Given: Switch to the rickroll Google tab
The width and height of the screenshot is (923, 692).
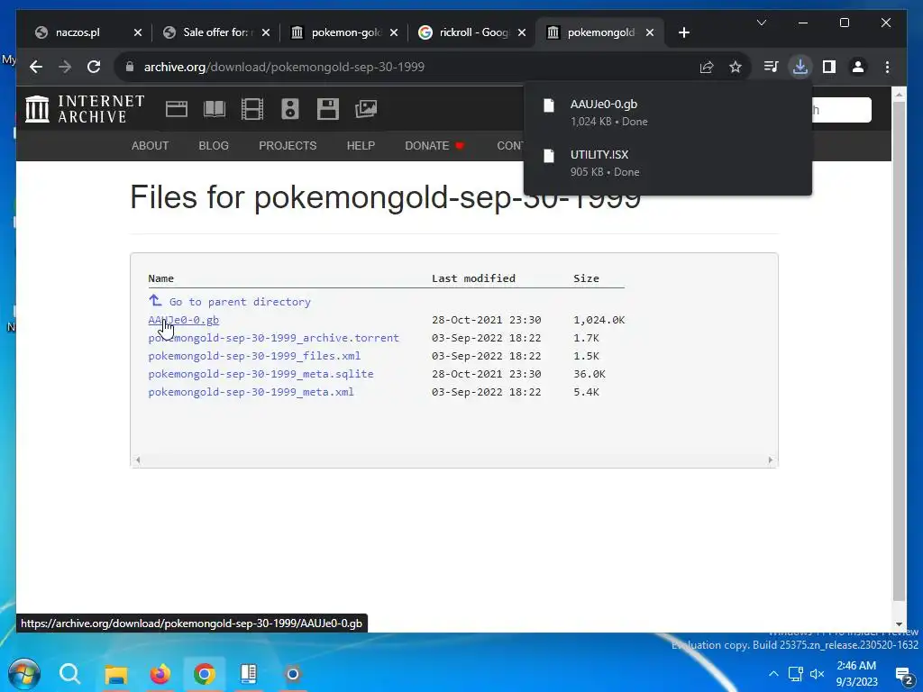Looking at the screenshot, I should tap(474, 33).
